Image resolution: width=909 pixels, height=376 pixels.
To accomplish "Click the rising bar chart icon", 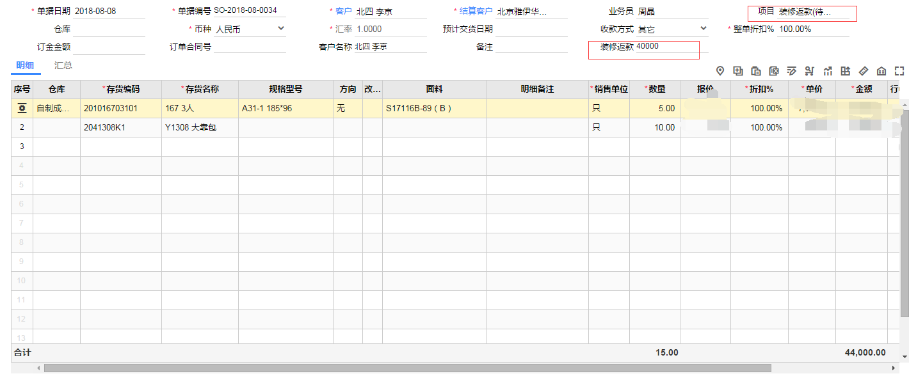I will [x=827, y=71].
